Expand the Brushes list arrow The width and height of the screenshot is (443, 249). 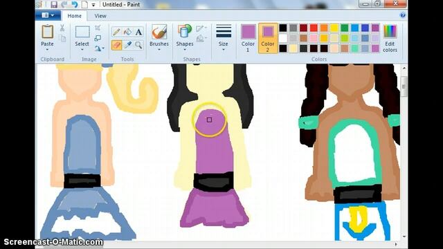(x=159, y=50)
